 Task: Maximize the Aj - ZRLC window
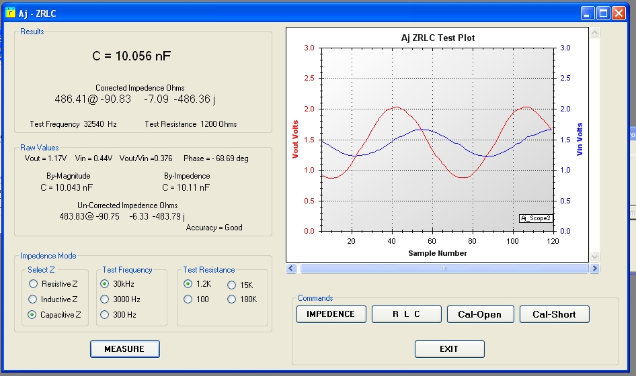[603, 13]
